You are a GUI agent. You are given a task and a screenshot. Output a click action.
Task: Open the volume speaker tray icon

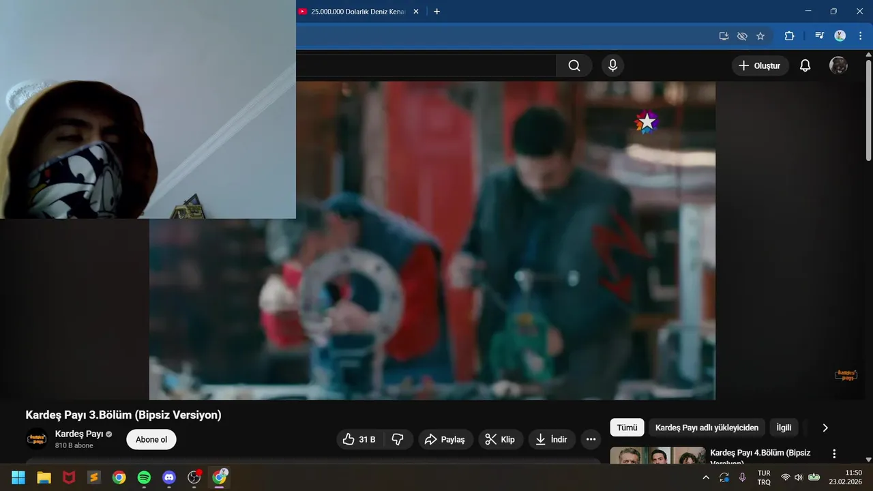click(799, 477)
